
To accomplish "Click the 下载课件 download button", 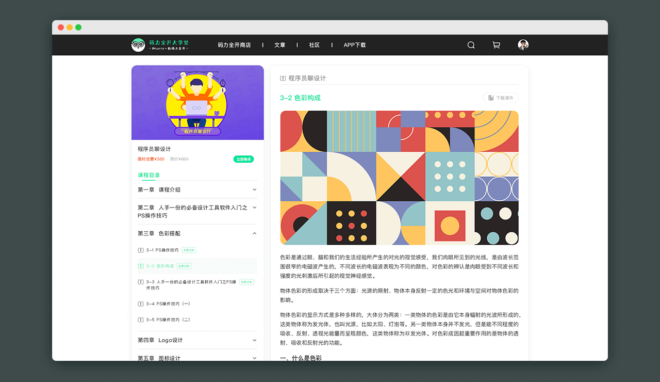I will click(x=501, y=98).
